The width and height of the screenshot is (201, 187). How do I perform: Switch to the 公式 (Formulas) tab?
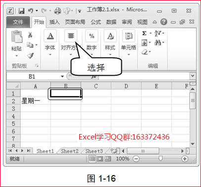pyautogui.click(x=96, y=22)
